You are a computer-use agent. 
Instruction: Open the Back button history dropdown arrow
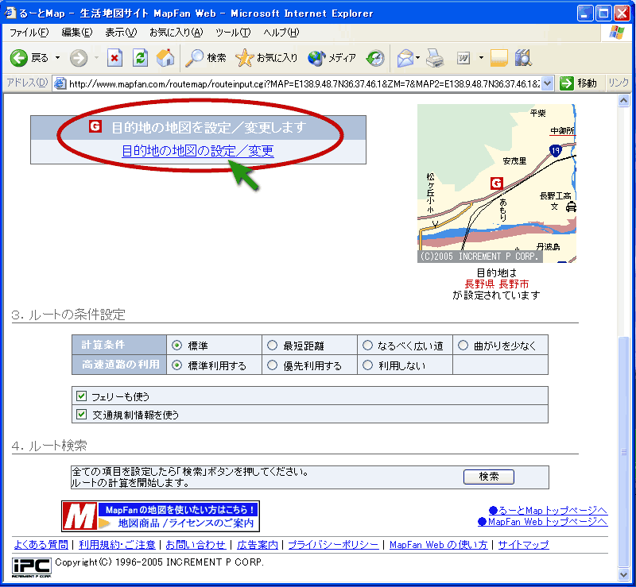(x=57, y=58)
